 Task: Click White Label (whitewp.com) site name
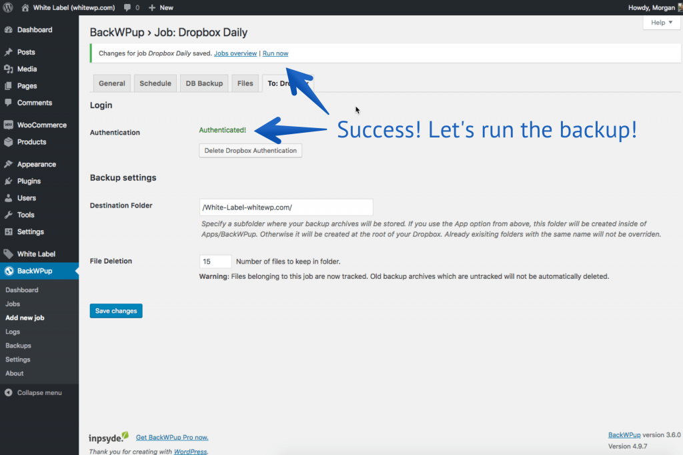point(74,7)
